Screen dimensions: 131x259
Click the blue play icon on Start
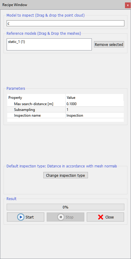[x=21, y=217]
